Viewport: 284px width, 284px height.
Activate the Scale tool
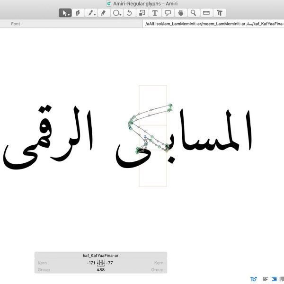click(x=142, y=13)
